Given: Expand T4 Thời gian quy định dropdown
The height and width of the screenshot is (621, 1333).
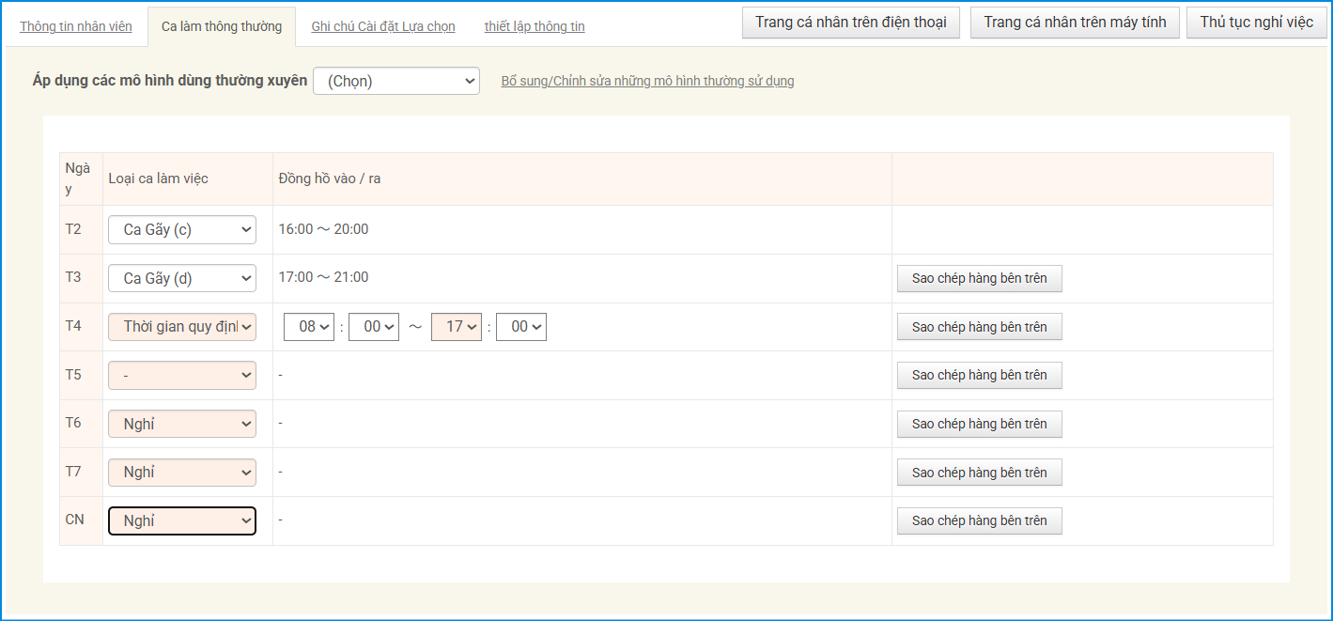Looking at the screenshot, I should (x=182, y=327).
